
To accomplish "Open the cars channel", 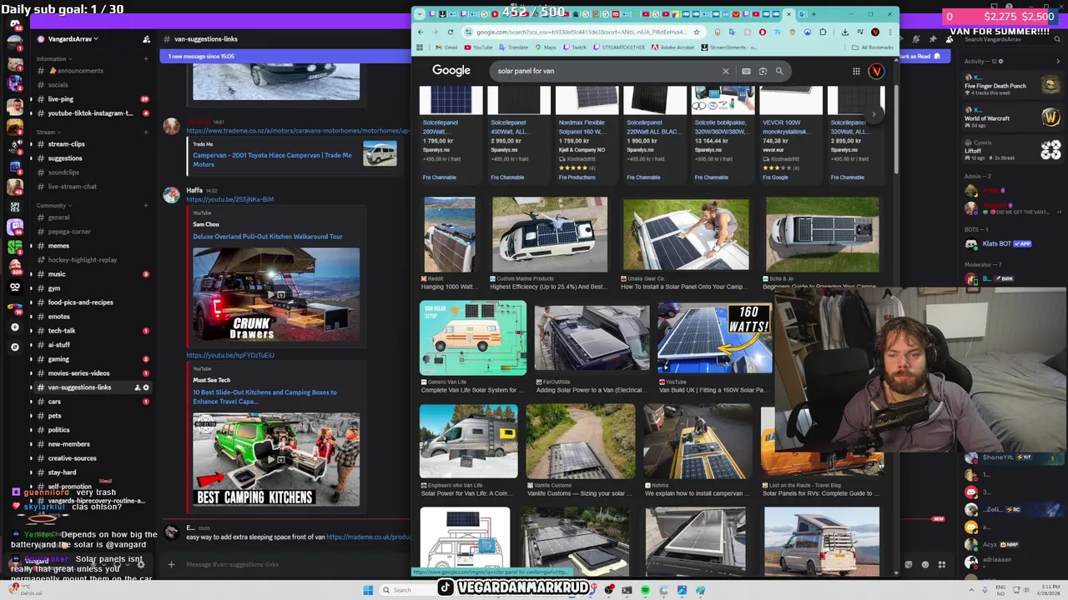I will pyautogui.click(x=92, y=402).
